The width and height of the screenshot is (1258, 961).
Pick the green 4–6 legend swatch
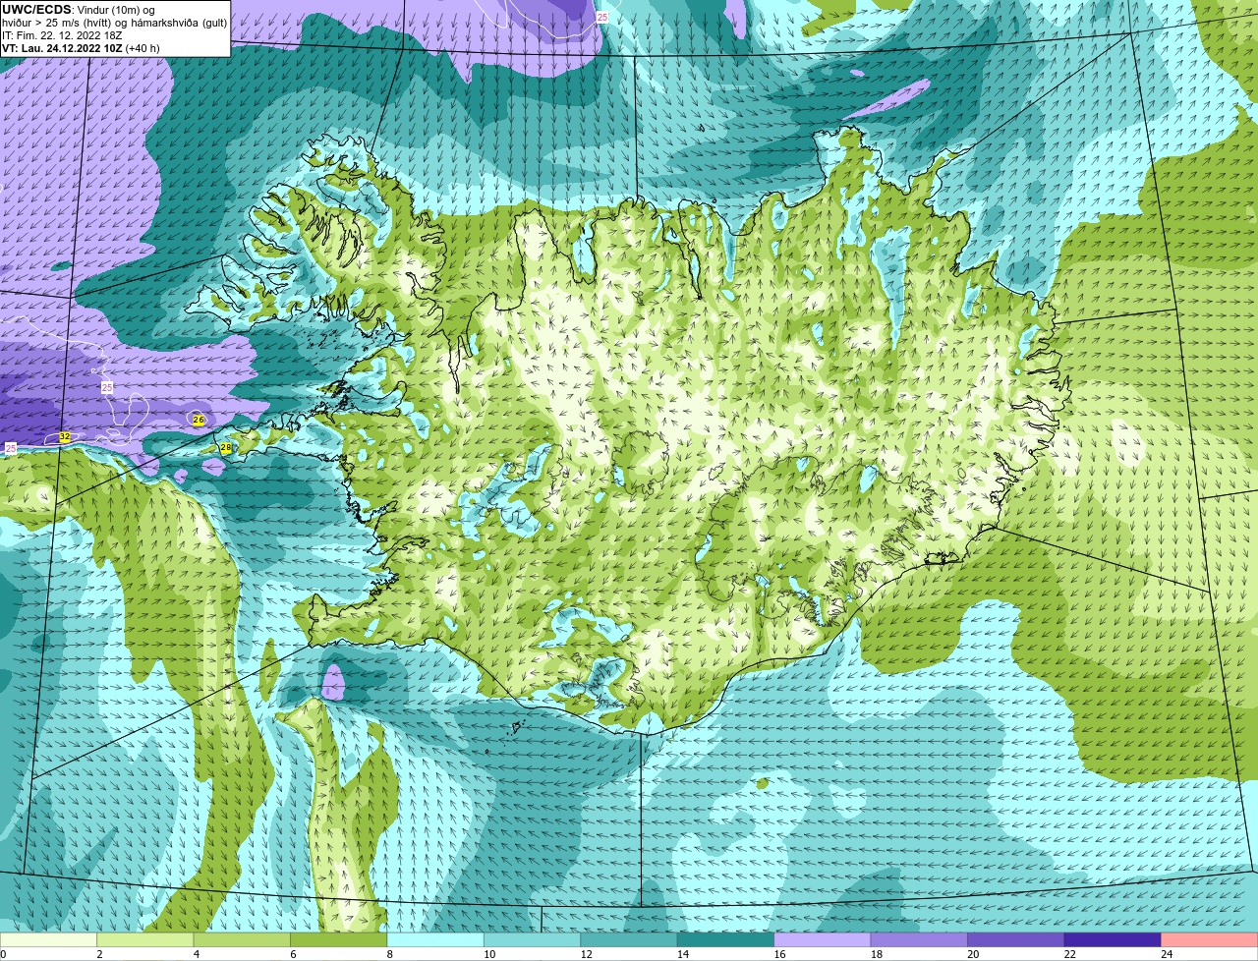pos(242,940)
